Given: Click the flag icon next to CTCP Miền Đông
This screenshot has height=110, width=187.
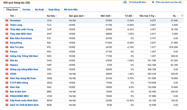Looking at the screenshot, I should point(7,83).
